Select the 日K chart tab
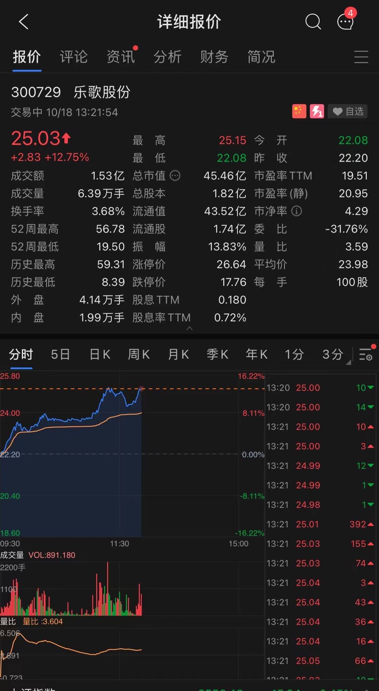 (x=100, y=354)
